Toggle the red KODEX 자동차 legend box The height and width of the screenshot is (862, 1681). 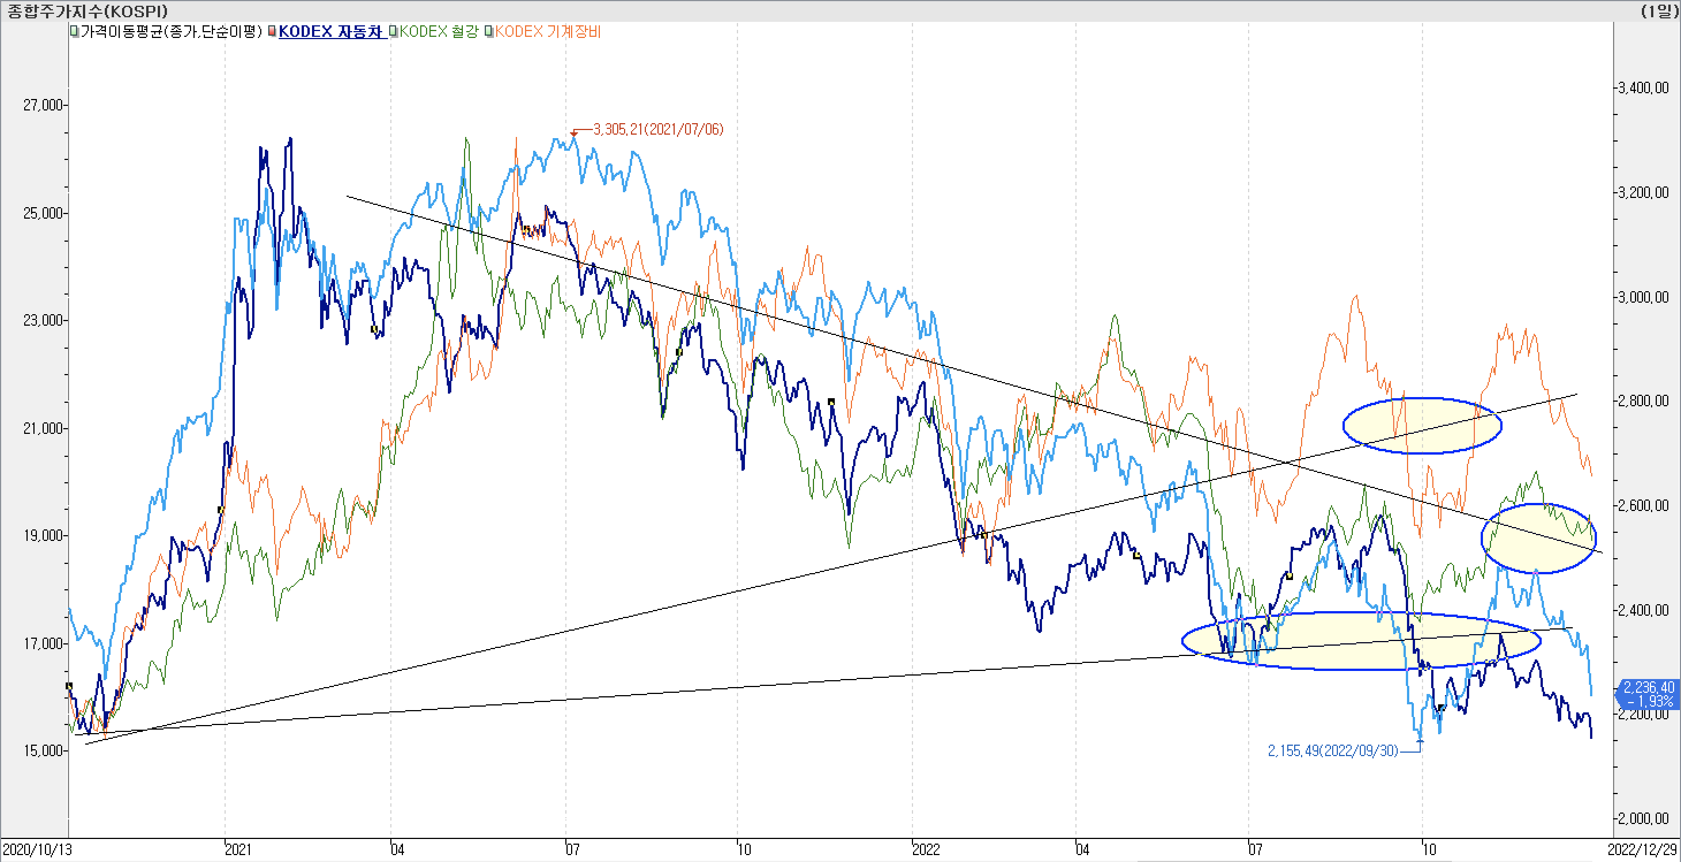(x=272, y=31)
